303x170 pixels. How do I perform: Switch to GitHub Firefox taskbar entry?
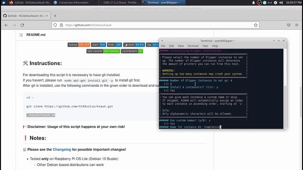pyautogui.click(x=30, y=2)
